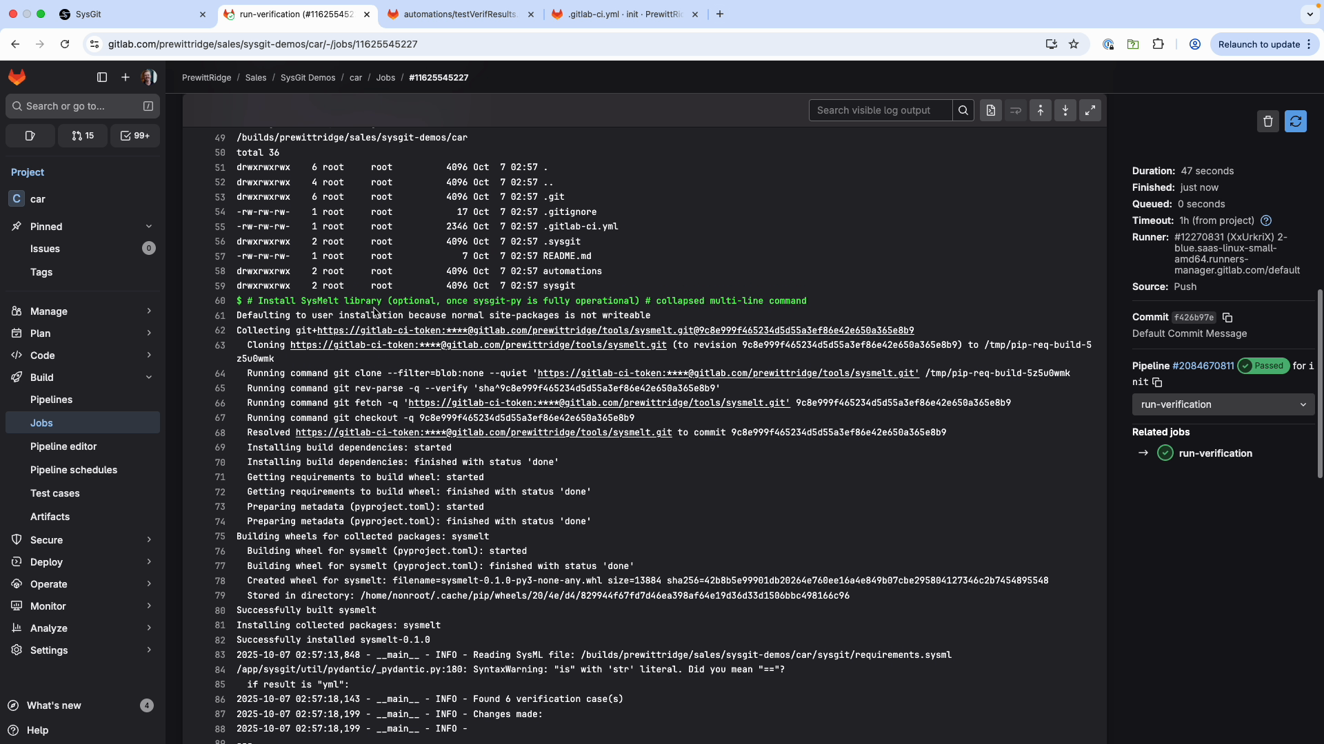Open full screen log view icon

(x=1090, y=110)
